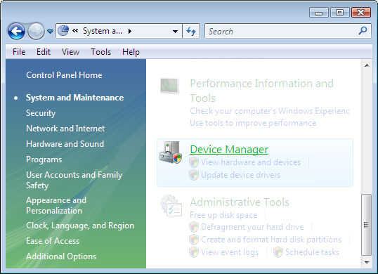Screen dimensions: 378x274
Task: Open the Programs category
Action: pyautogui.click(x=44, y=159)
